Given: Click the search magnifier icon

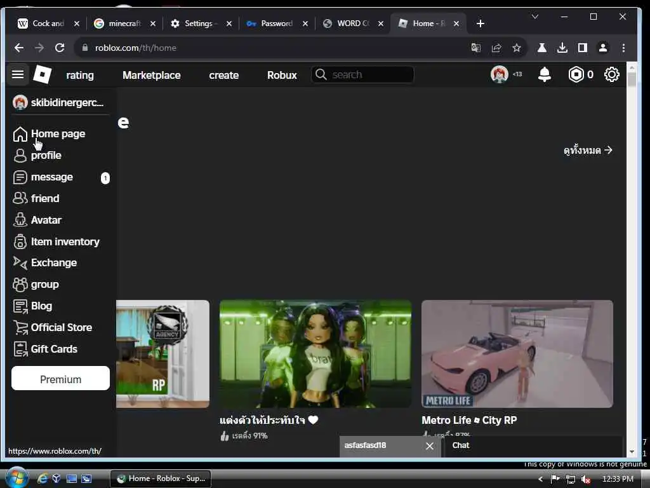Looking at the screenshot, I should pyautogui.click(x=321, y=75).
